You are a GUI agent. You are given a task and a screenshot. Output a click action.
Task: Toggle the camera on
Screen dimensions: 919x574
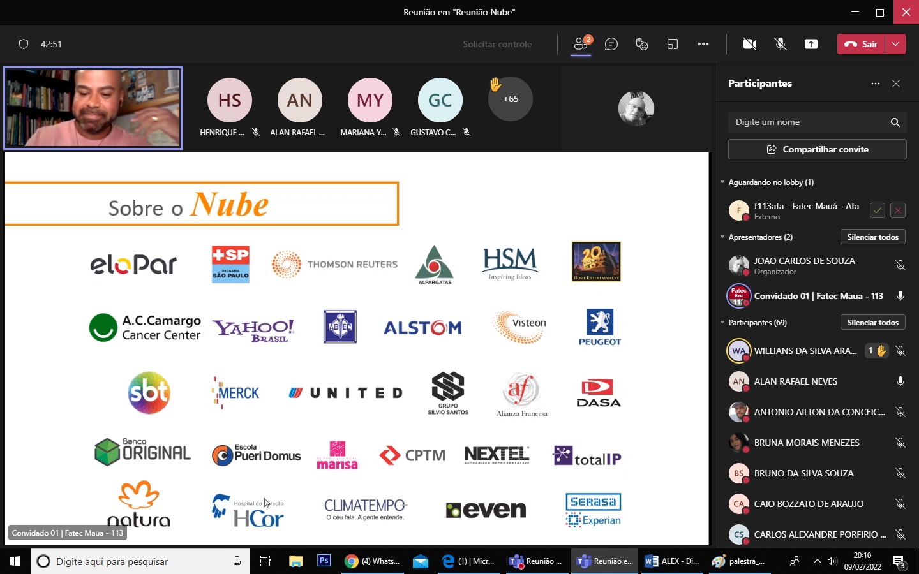750,44
